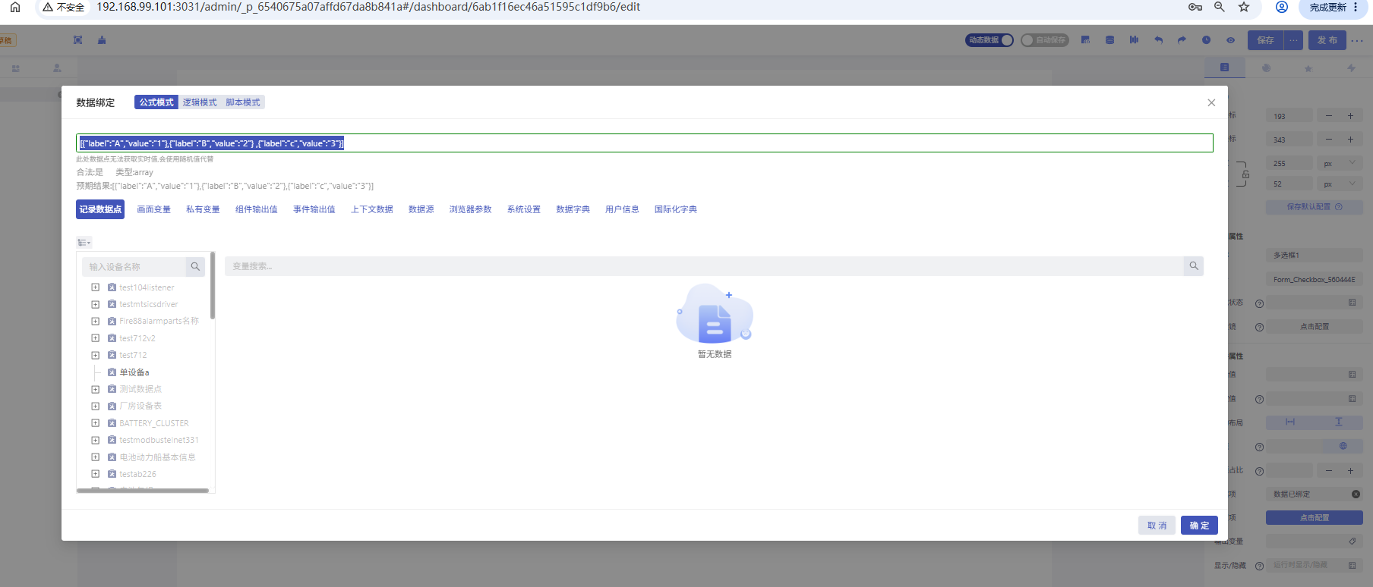Click the variable search magnifier icon

click(x=1194, y=266)
